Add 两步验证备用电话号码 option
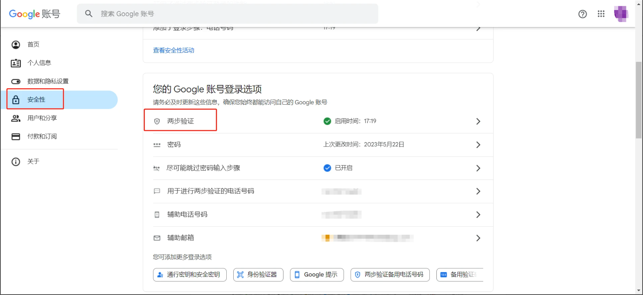This screenshot has width=643, height=295. pos(390,275)
